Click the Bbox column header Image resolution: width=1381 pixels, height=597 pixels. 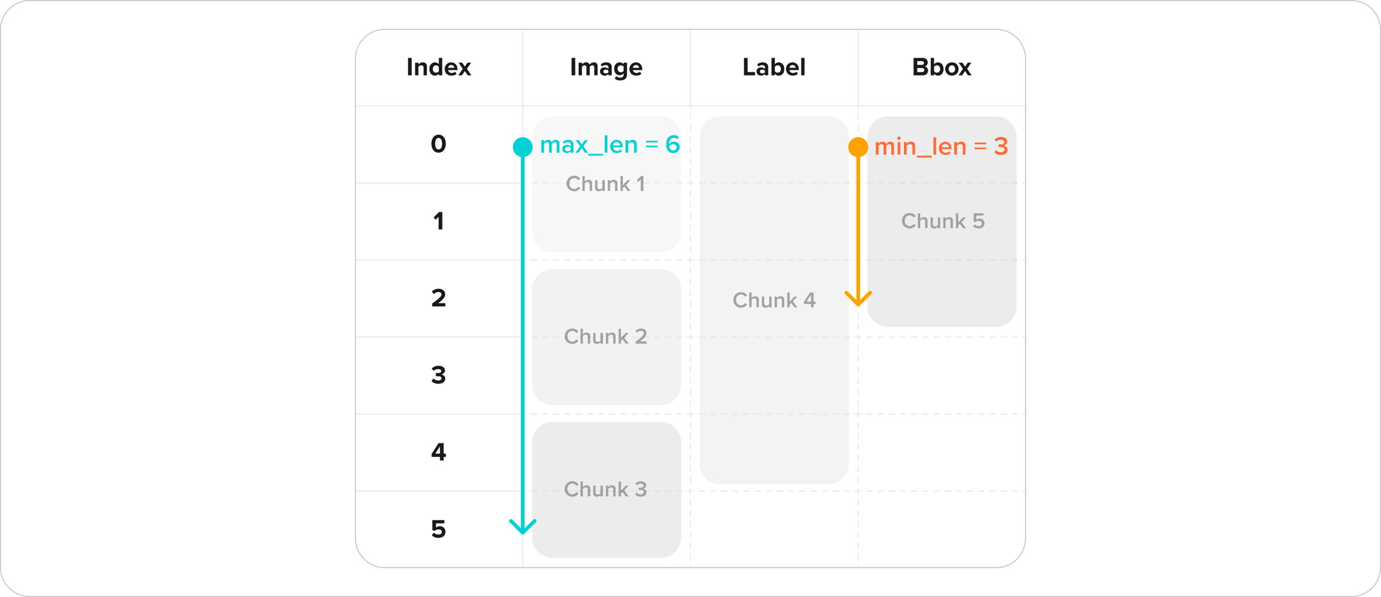click(941, 67)
